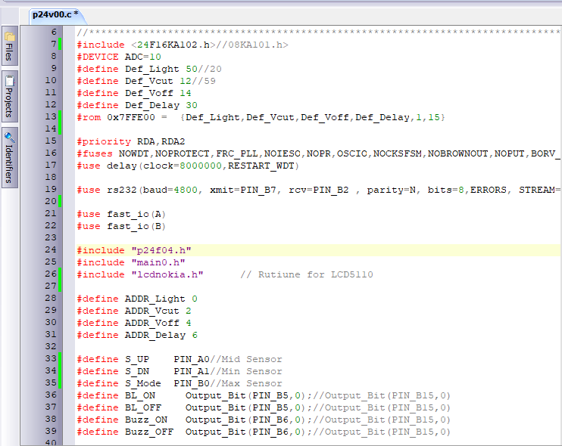Click the magnifier icon on Identifiers tab

tap(9, 138)
